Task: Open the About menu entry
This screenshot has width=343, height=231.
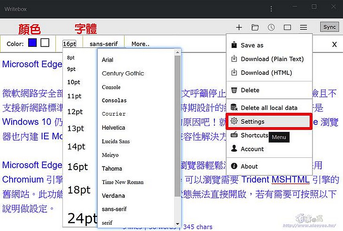Action: click(269, 166)
